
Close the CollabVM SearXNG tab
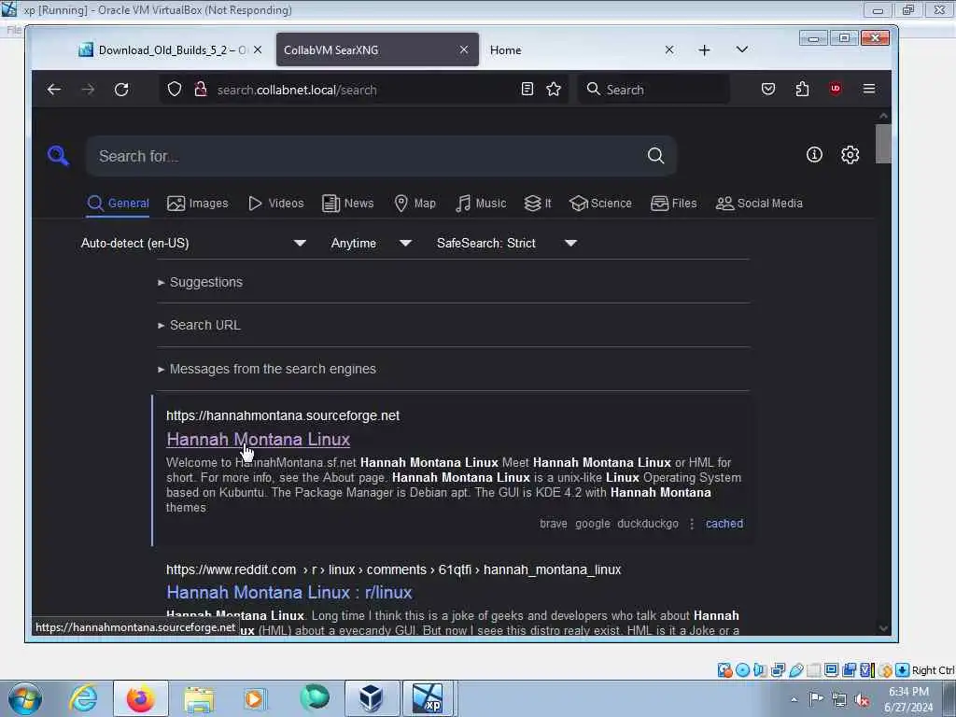click(x=464, y=50)
